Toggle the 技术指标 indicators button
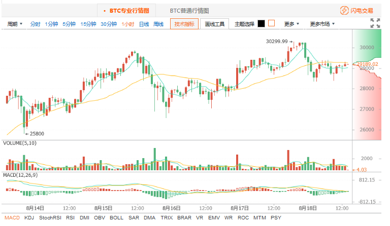 [x=184, y=24]
